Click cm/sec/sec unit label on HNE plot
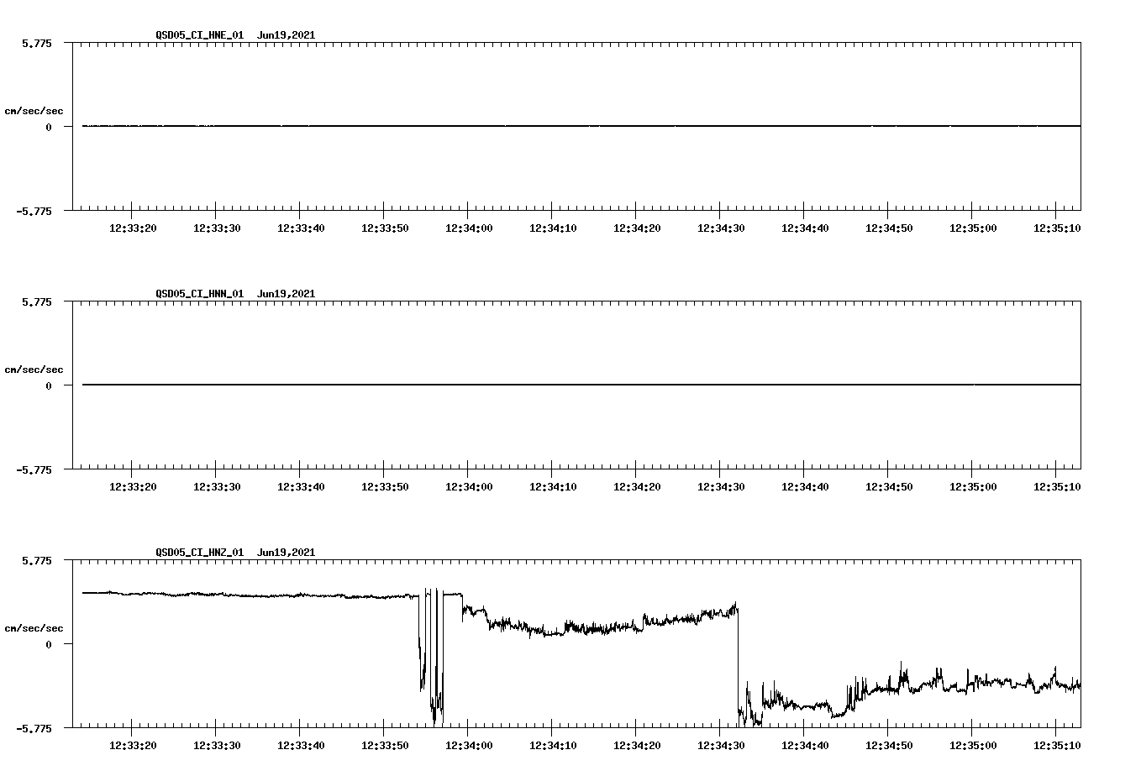The height and width of the screenshot is (776, 1141). (x=34, y=111)
